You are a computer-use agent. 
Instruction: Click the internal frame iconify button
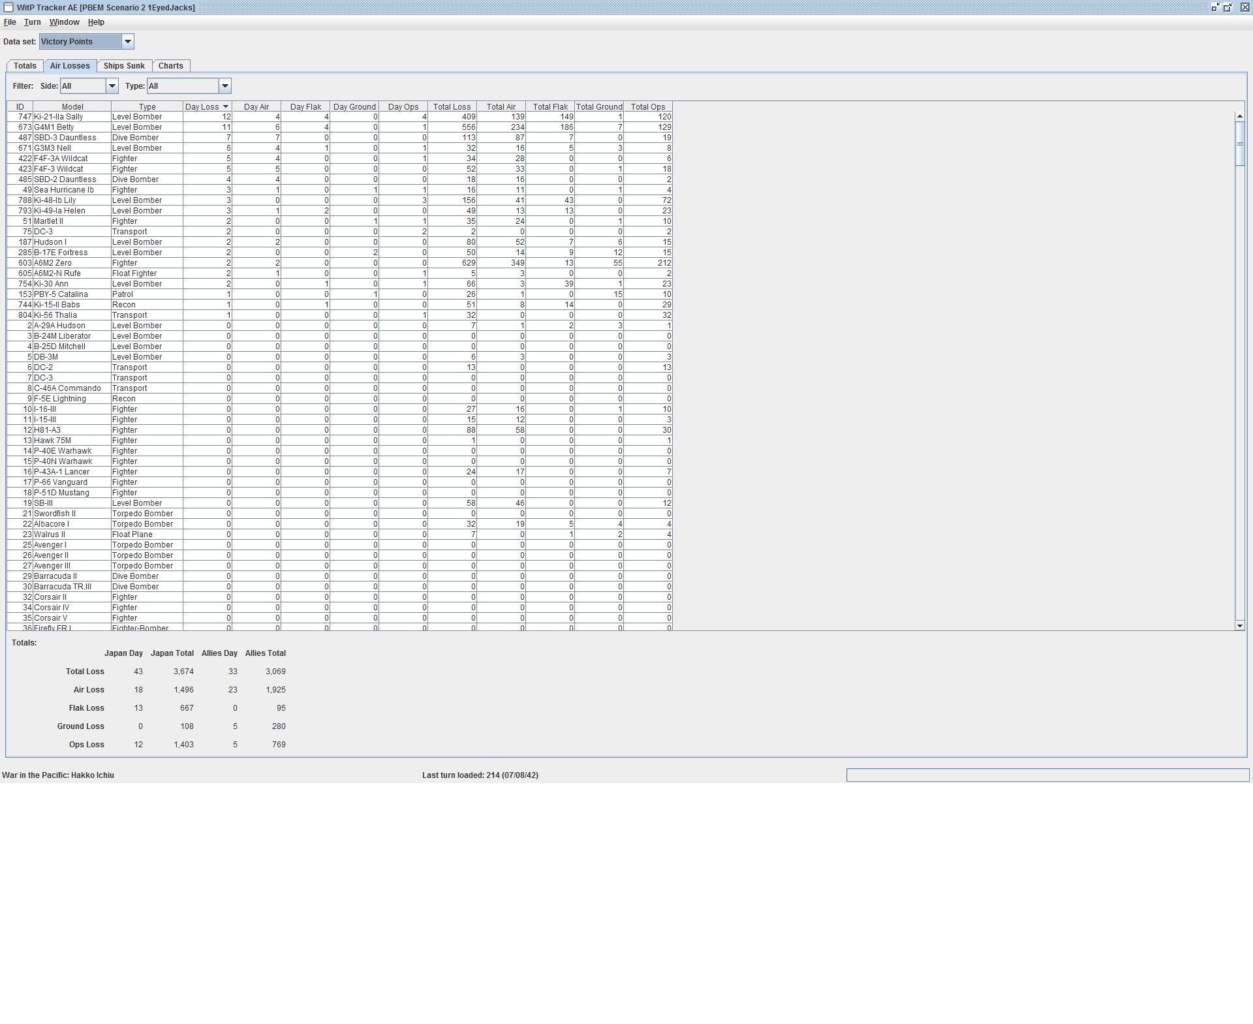1215,7
